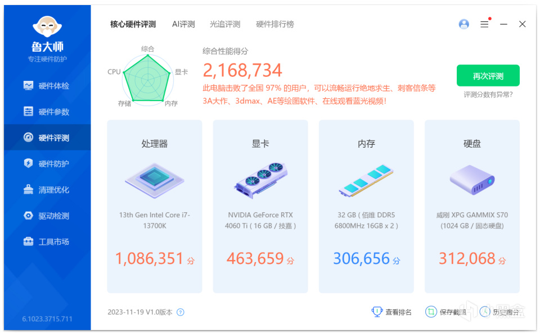
Task: Click 保存截图 to save screenshot
Action: pos(445,312)
